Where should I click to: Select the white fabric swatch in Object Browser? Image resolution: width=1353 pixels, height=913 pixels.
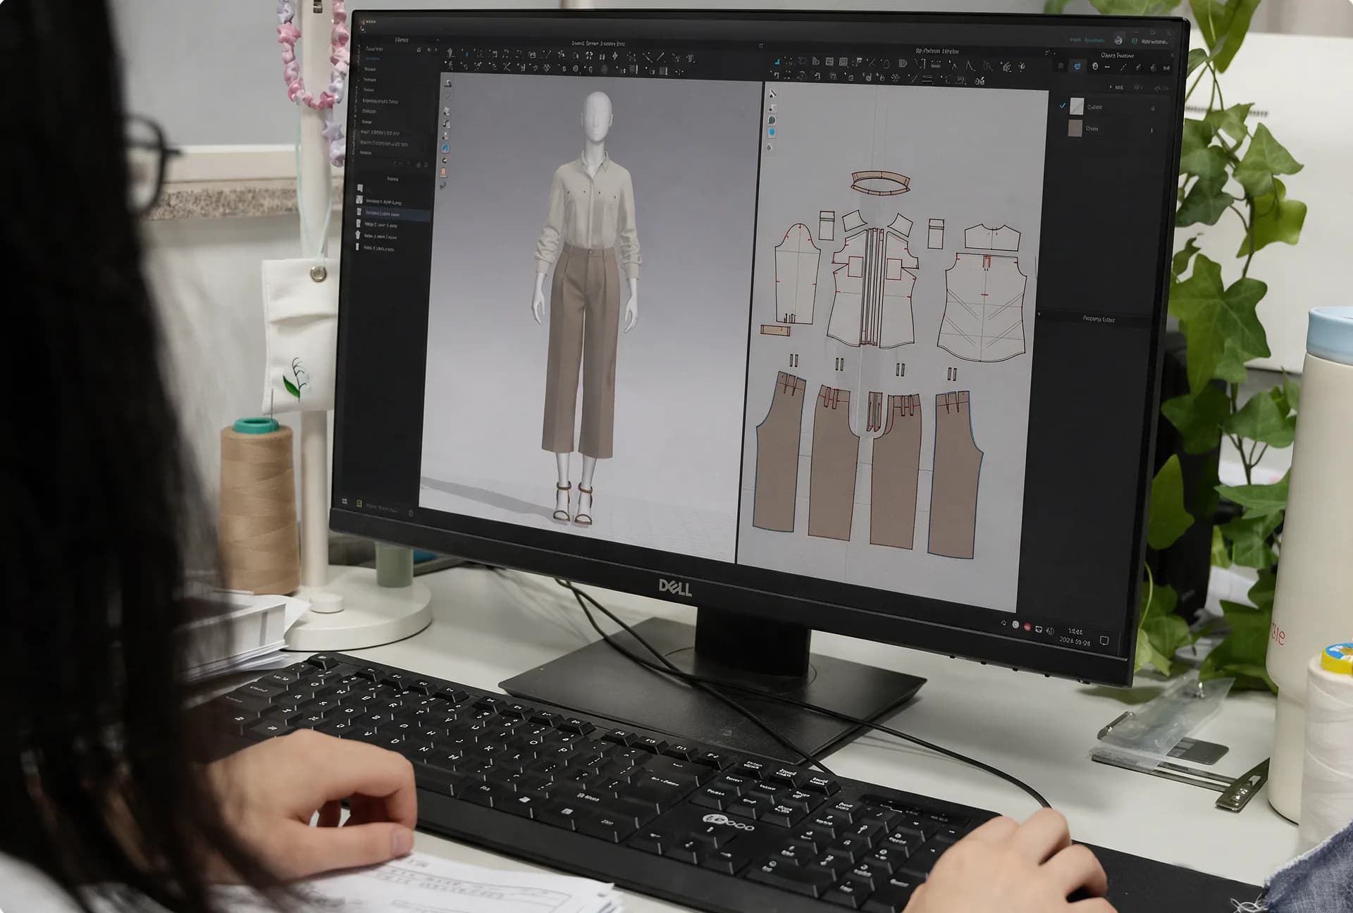[1077, 106]
